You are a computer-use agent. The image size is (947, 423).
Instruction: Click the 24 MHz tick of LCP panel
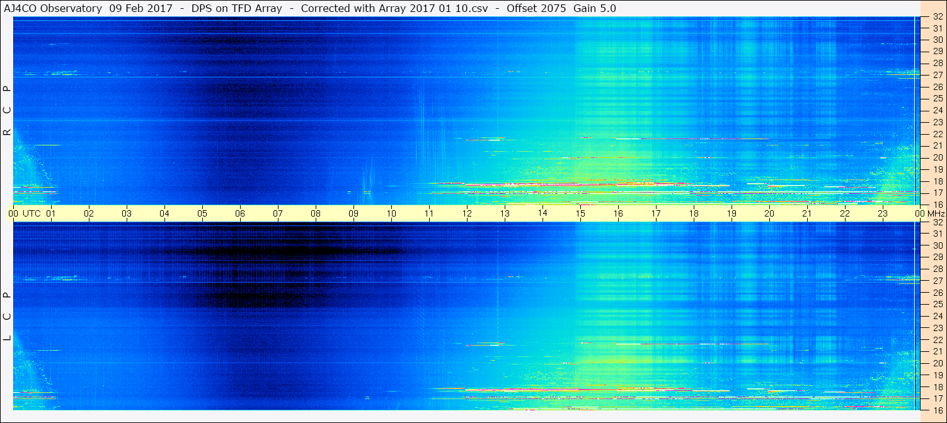937,316
